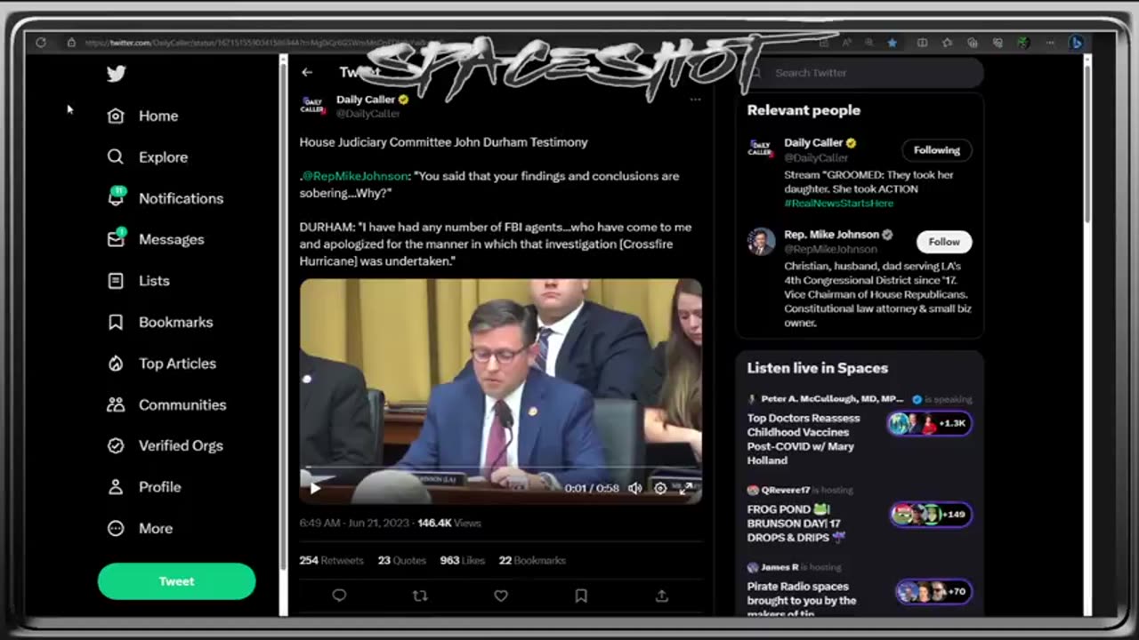The height and width of the screenshot is (640, 1139).
Task: Click the blue favorites star icon
Action: point(892,42)
